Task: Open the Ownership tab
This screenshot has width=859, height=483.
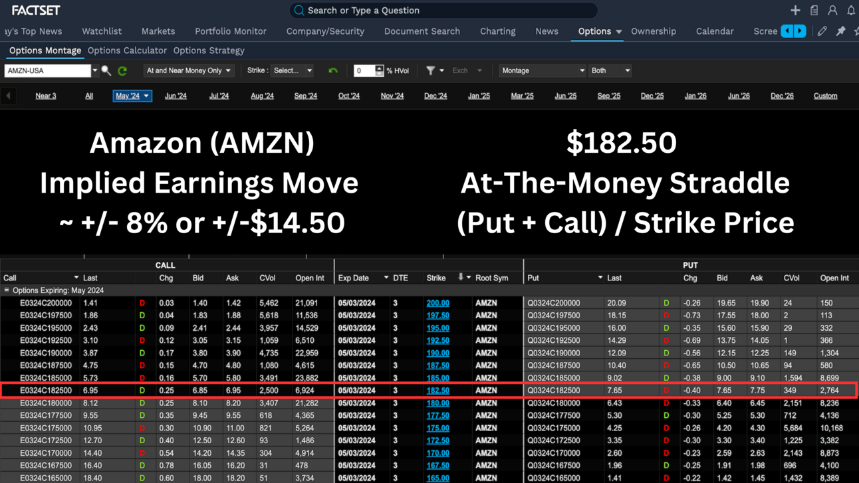Action: click(x=654, y=31)
